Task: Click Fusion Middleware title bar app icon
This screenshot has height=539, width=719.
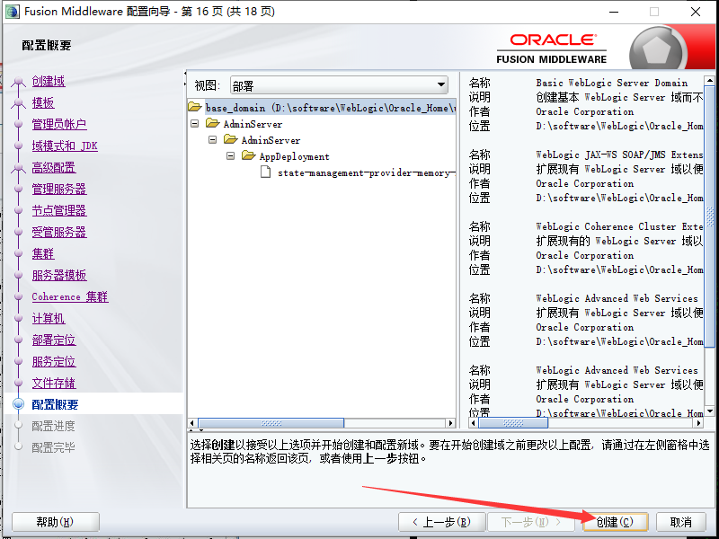Action: (x=13, y=11)
